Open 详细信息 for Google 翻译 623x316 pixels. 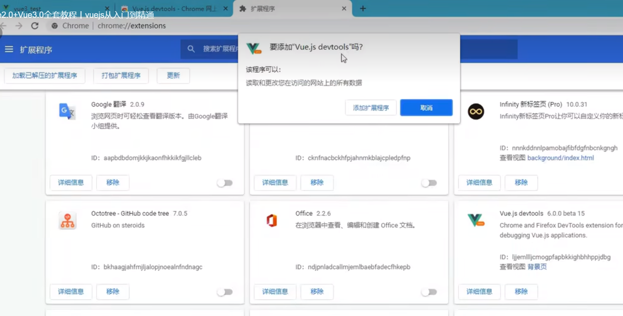[71, 183]
